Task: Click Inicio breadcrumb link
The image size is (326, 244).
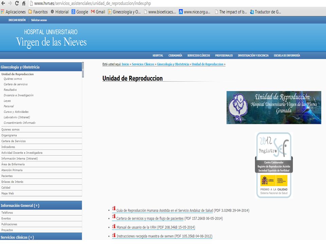Action: (x=125, y=64)
